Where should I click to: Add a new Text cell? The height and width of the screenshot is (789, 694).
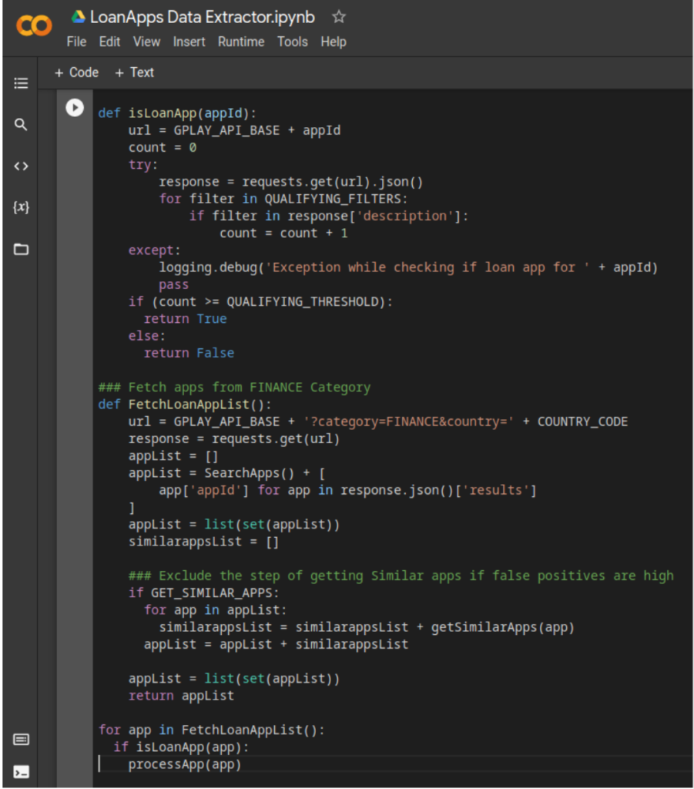(x=134, y=72)
